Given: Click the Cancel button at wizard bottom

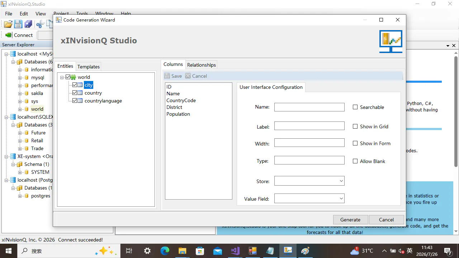Looking at the screenshot, I should pos(386,220).
